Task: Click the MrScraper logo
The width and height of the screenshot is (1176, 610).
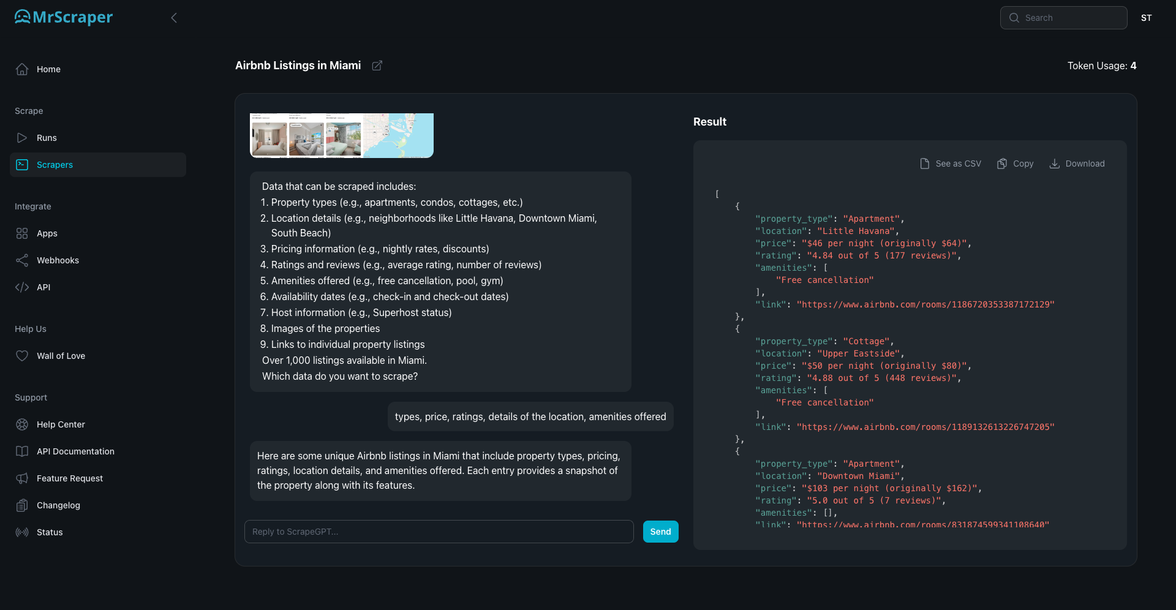Action: click(64, 17)
